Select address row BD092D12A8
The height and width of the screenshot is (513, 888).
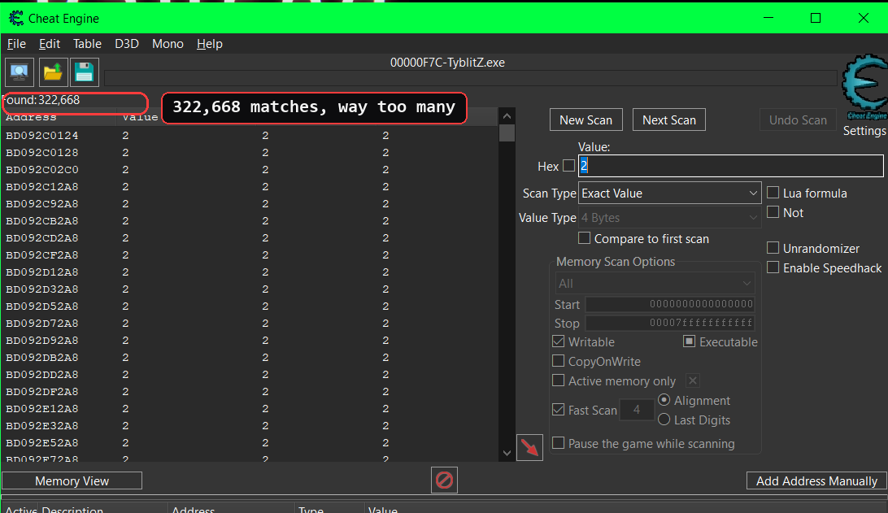250,272
